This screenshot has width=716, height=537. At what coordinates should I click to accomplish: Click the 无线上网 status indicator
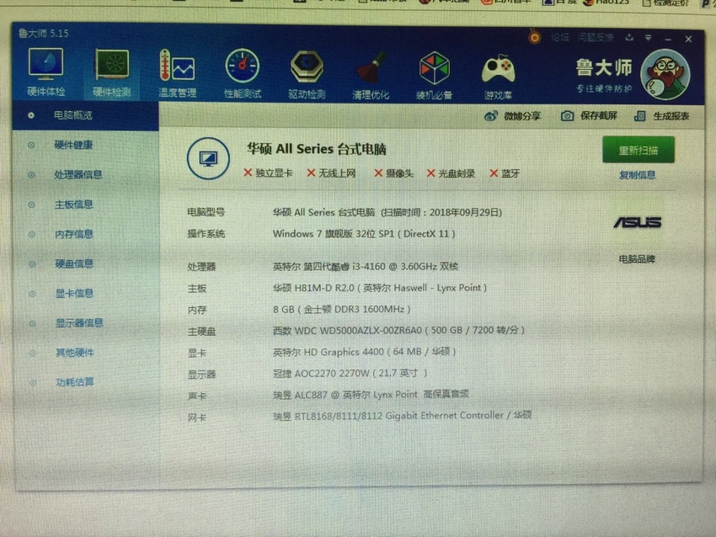[332, 173]
